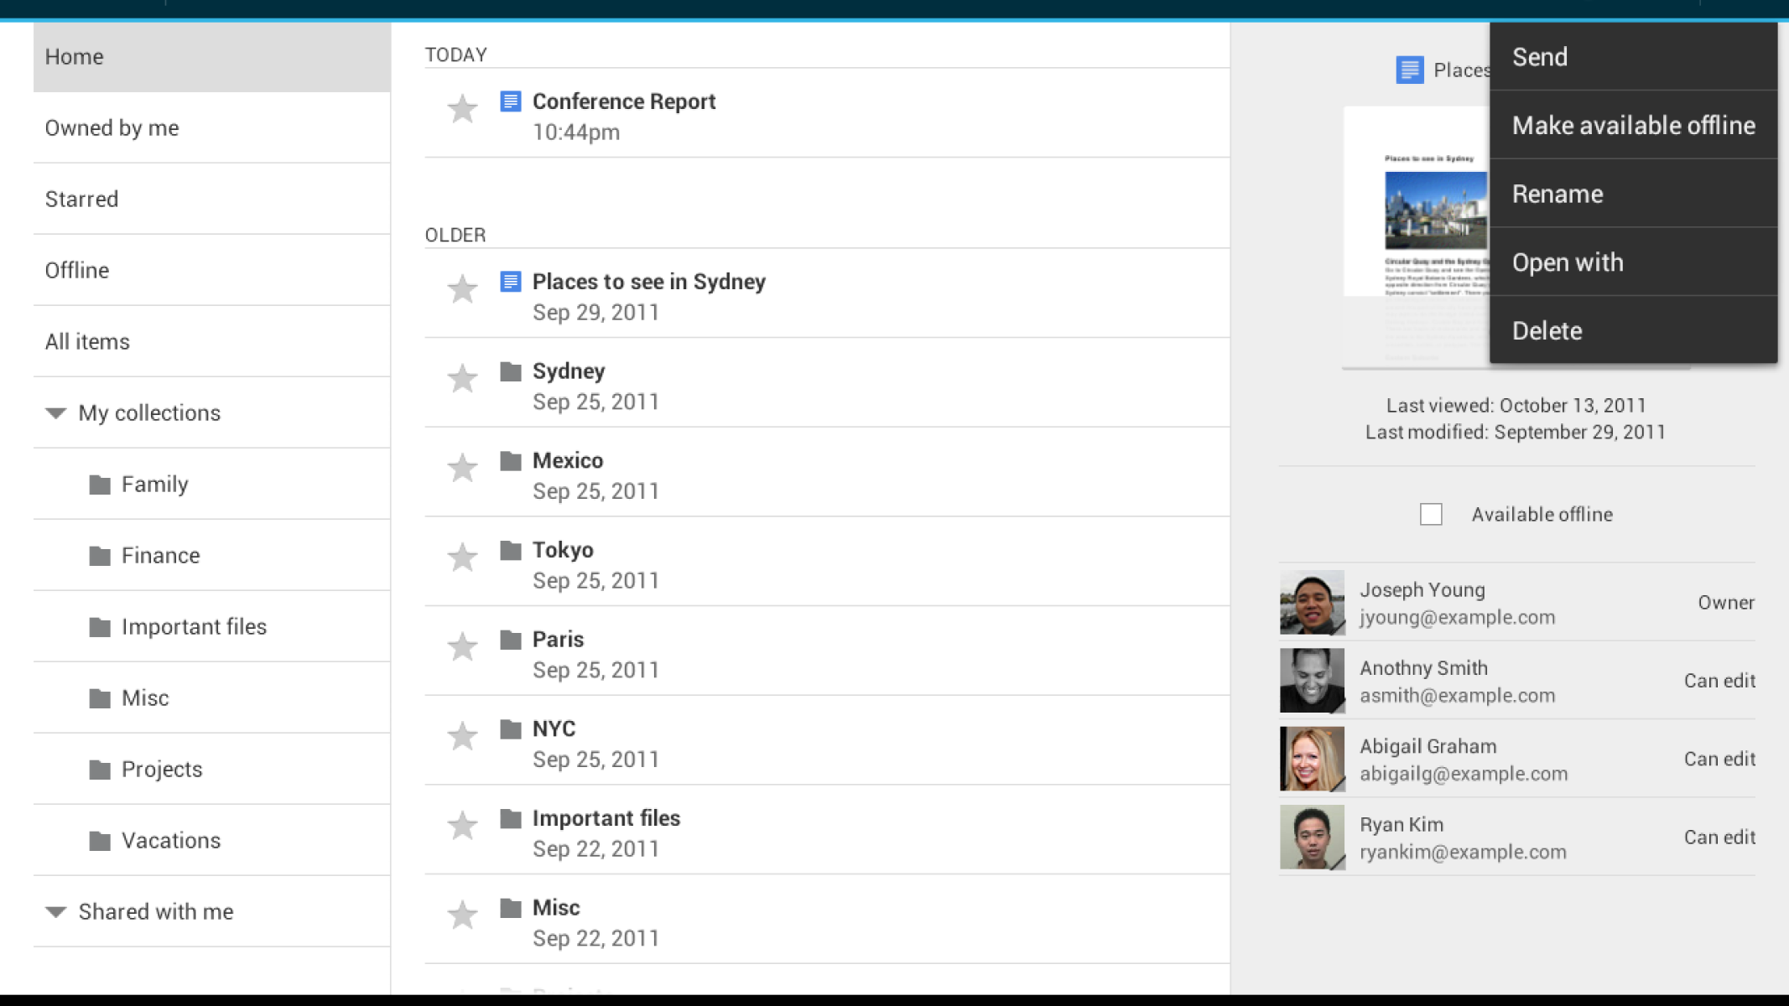Viewport: 1789px width, 1006px height.
Task: Click the Paris folder icon
Action: 510,640
